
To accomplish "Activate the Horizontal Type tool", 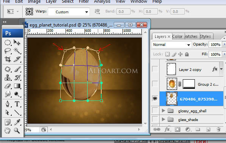I will (17, 104).
